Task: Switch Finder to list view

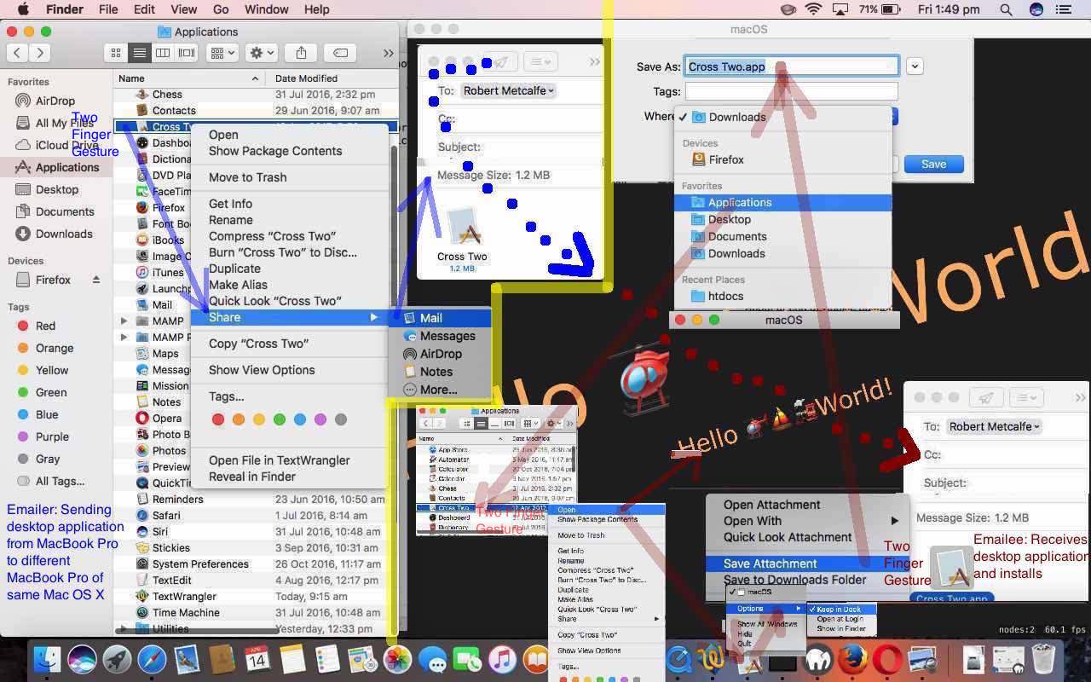Action: pos(139,53)
